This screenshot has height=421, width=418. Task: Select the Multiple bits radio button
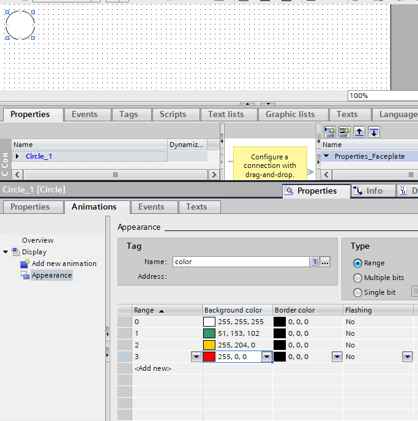(x=358, y=278)
